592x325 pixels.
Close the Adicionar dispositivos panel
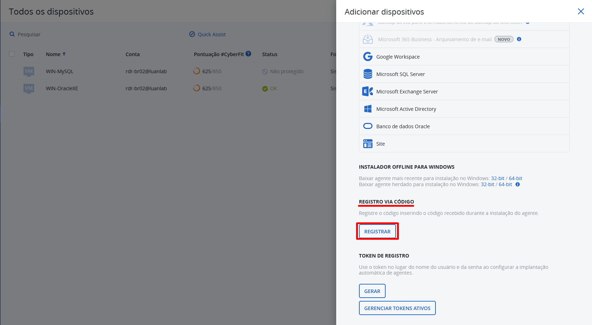tap(581, 11)
